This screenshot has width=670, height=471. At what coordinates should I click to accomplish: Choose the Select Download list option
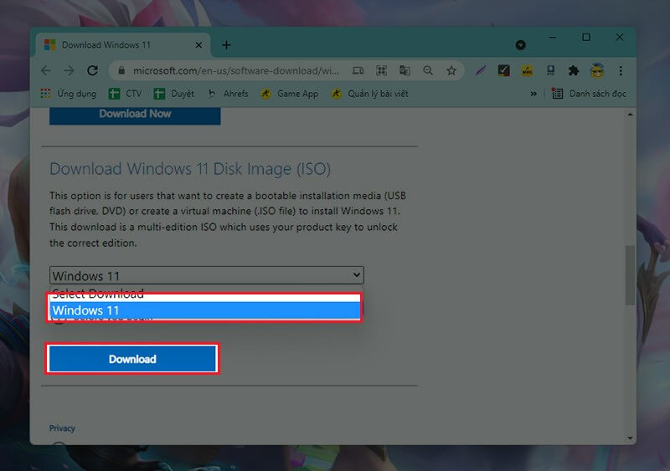click(204, 294)
